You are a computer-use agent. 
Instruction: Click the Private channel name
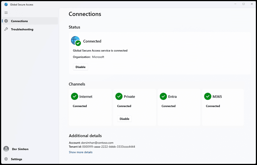tap(129, 97)
